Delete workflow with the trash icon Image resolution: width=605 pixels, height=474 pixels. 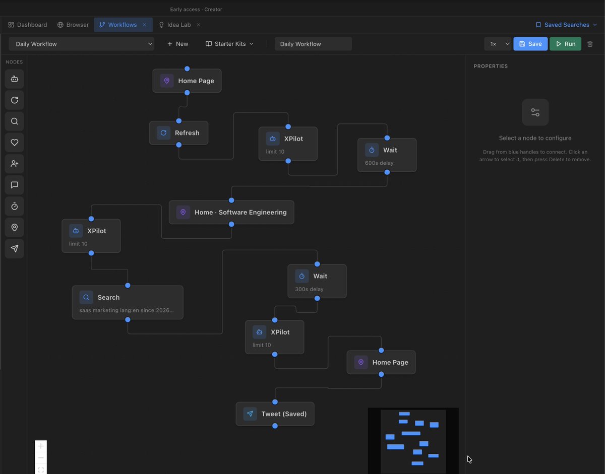tap(590, 44)
